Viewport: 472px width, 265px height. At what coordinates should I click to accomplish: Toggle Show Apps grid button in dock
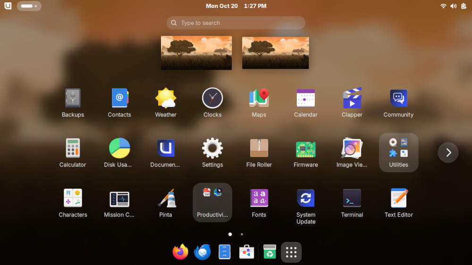tap(291, 252)
